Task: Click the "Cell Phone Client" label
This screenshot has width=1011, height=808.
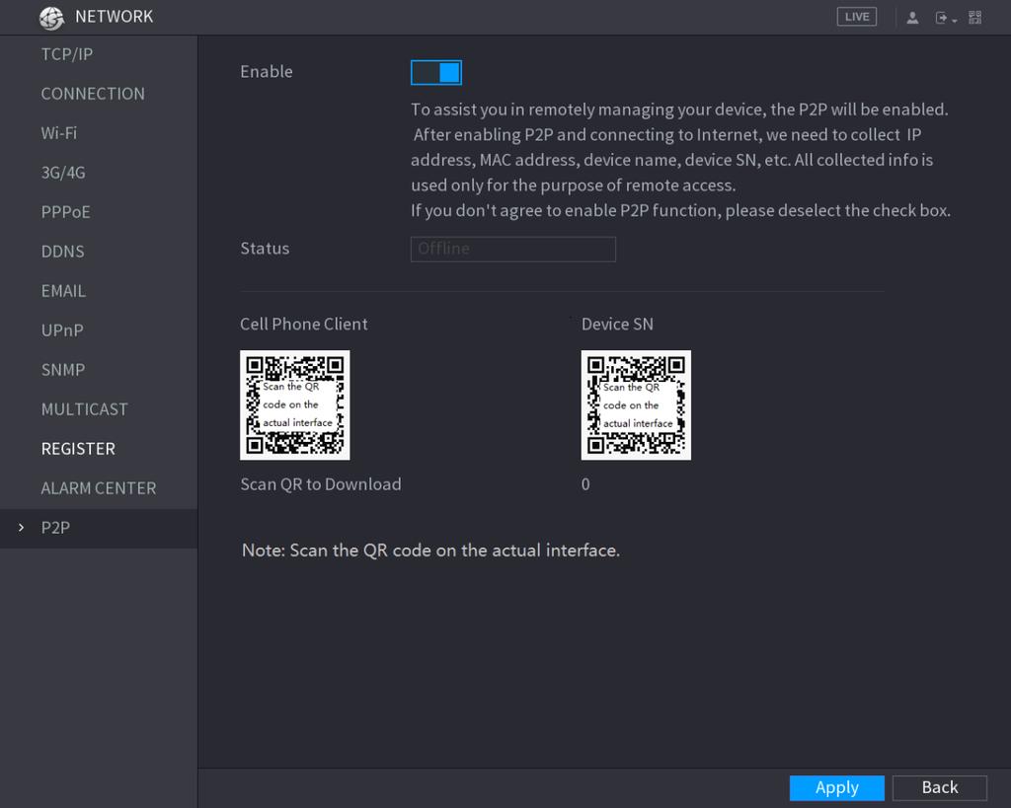Action: point(304,325)
